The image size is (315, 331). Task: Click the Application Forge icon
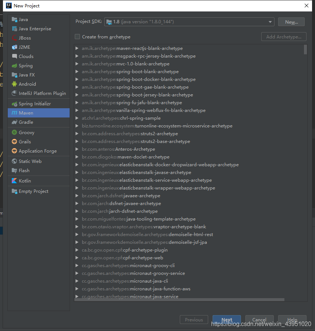(x=14, y=151)
